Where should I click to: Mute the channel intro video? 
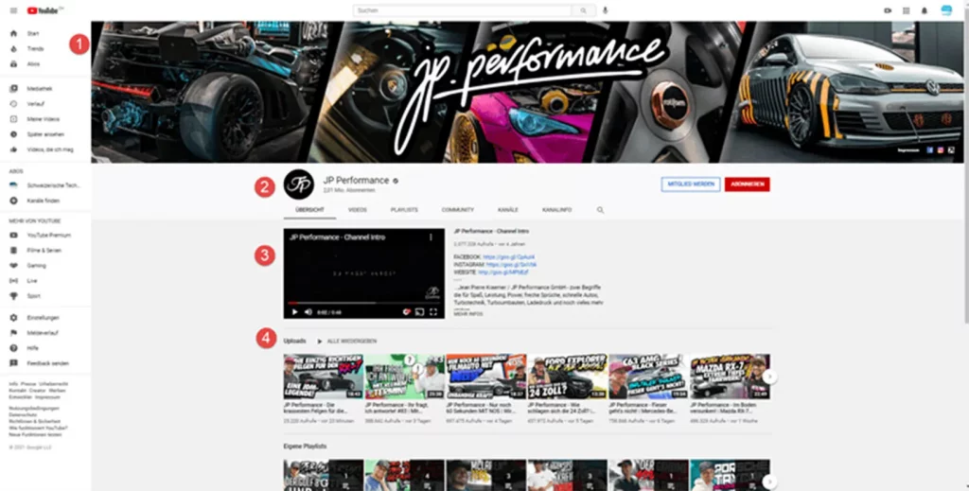[x=308, y=312]
